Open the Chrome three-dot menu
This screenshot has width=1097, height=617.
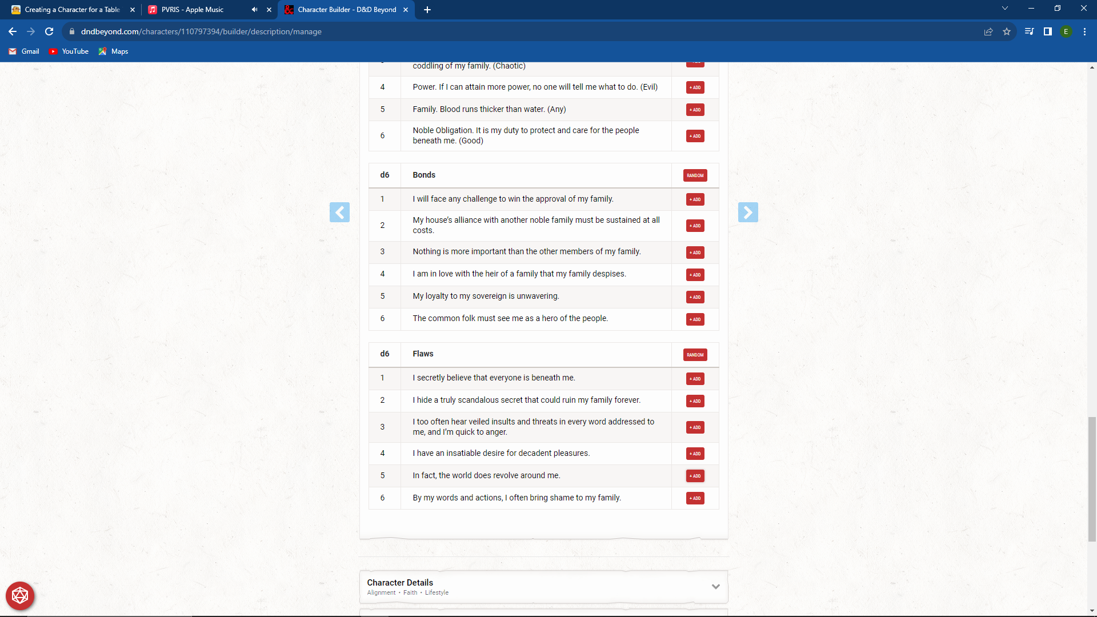(1084, 31)
